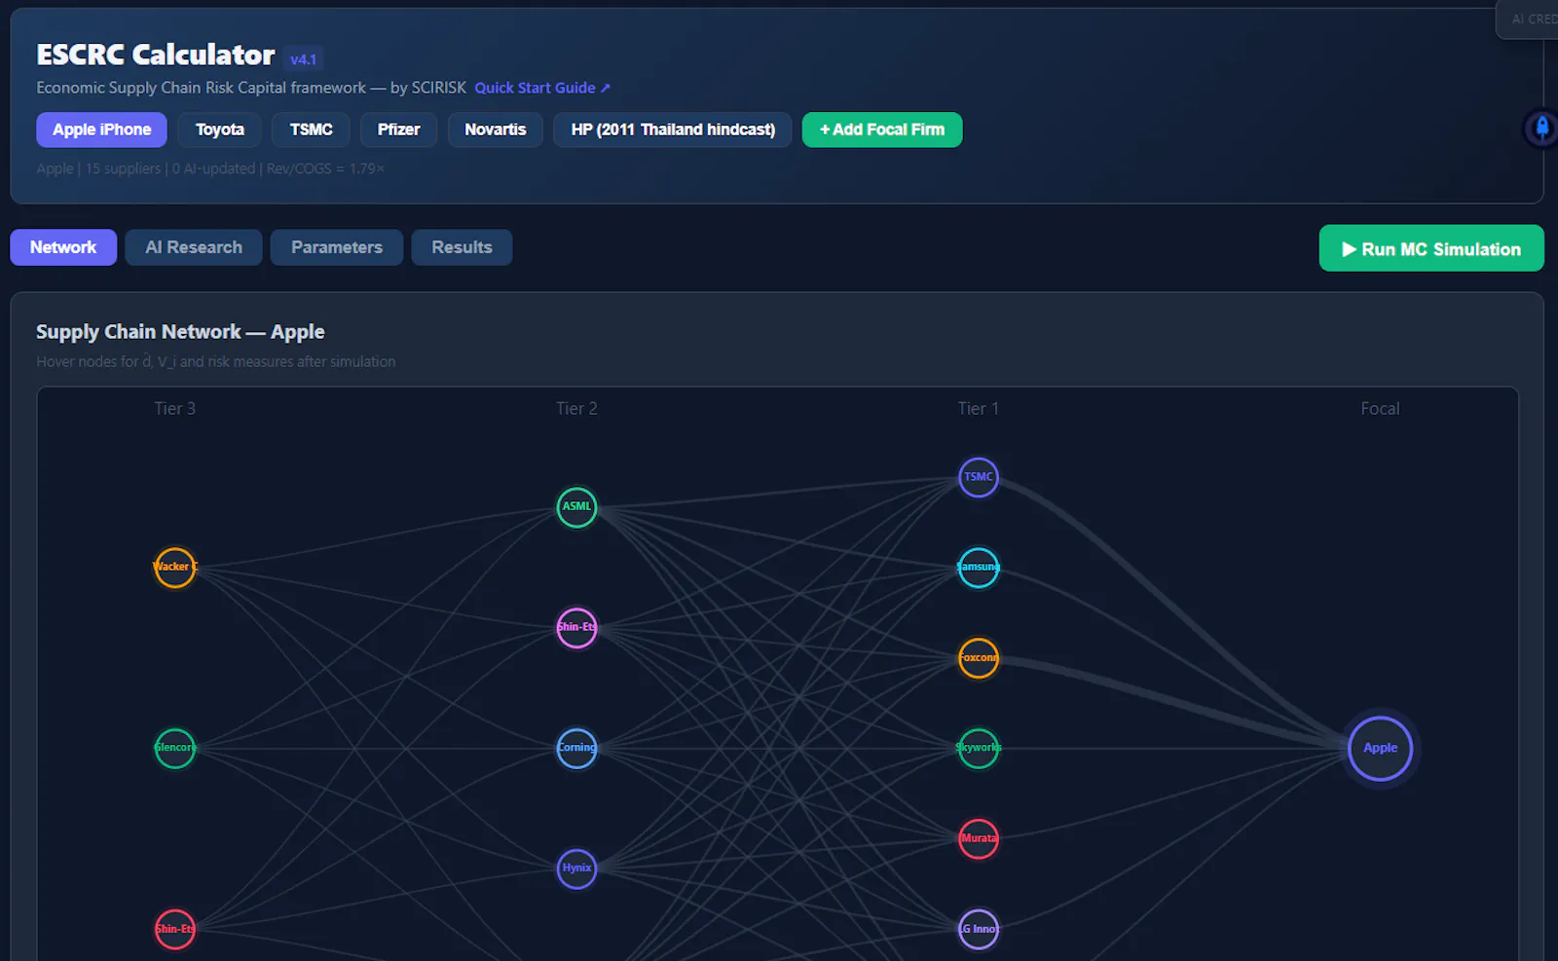Screen dimensions: 1558x961
Task: Load HP (2011 Thailand hindcast) scenario
Action: (x=673, y=129)
